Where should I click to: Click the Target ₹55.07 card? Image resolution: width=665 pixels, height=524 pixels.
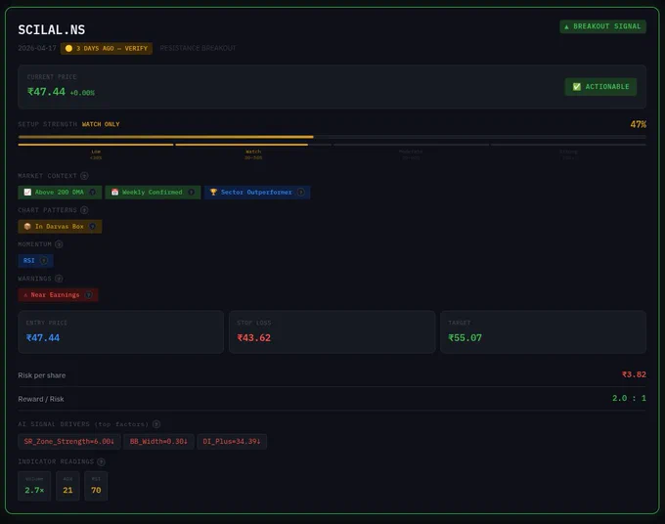pos(544,332)
